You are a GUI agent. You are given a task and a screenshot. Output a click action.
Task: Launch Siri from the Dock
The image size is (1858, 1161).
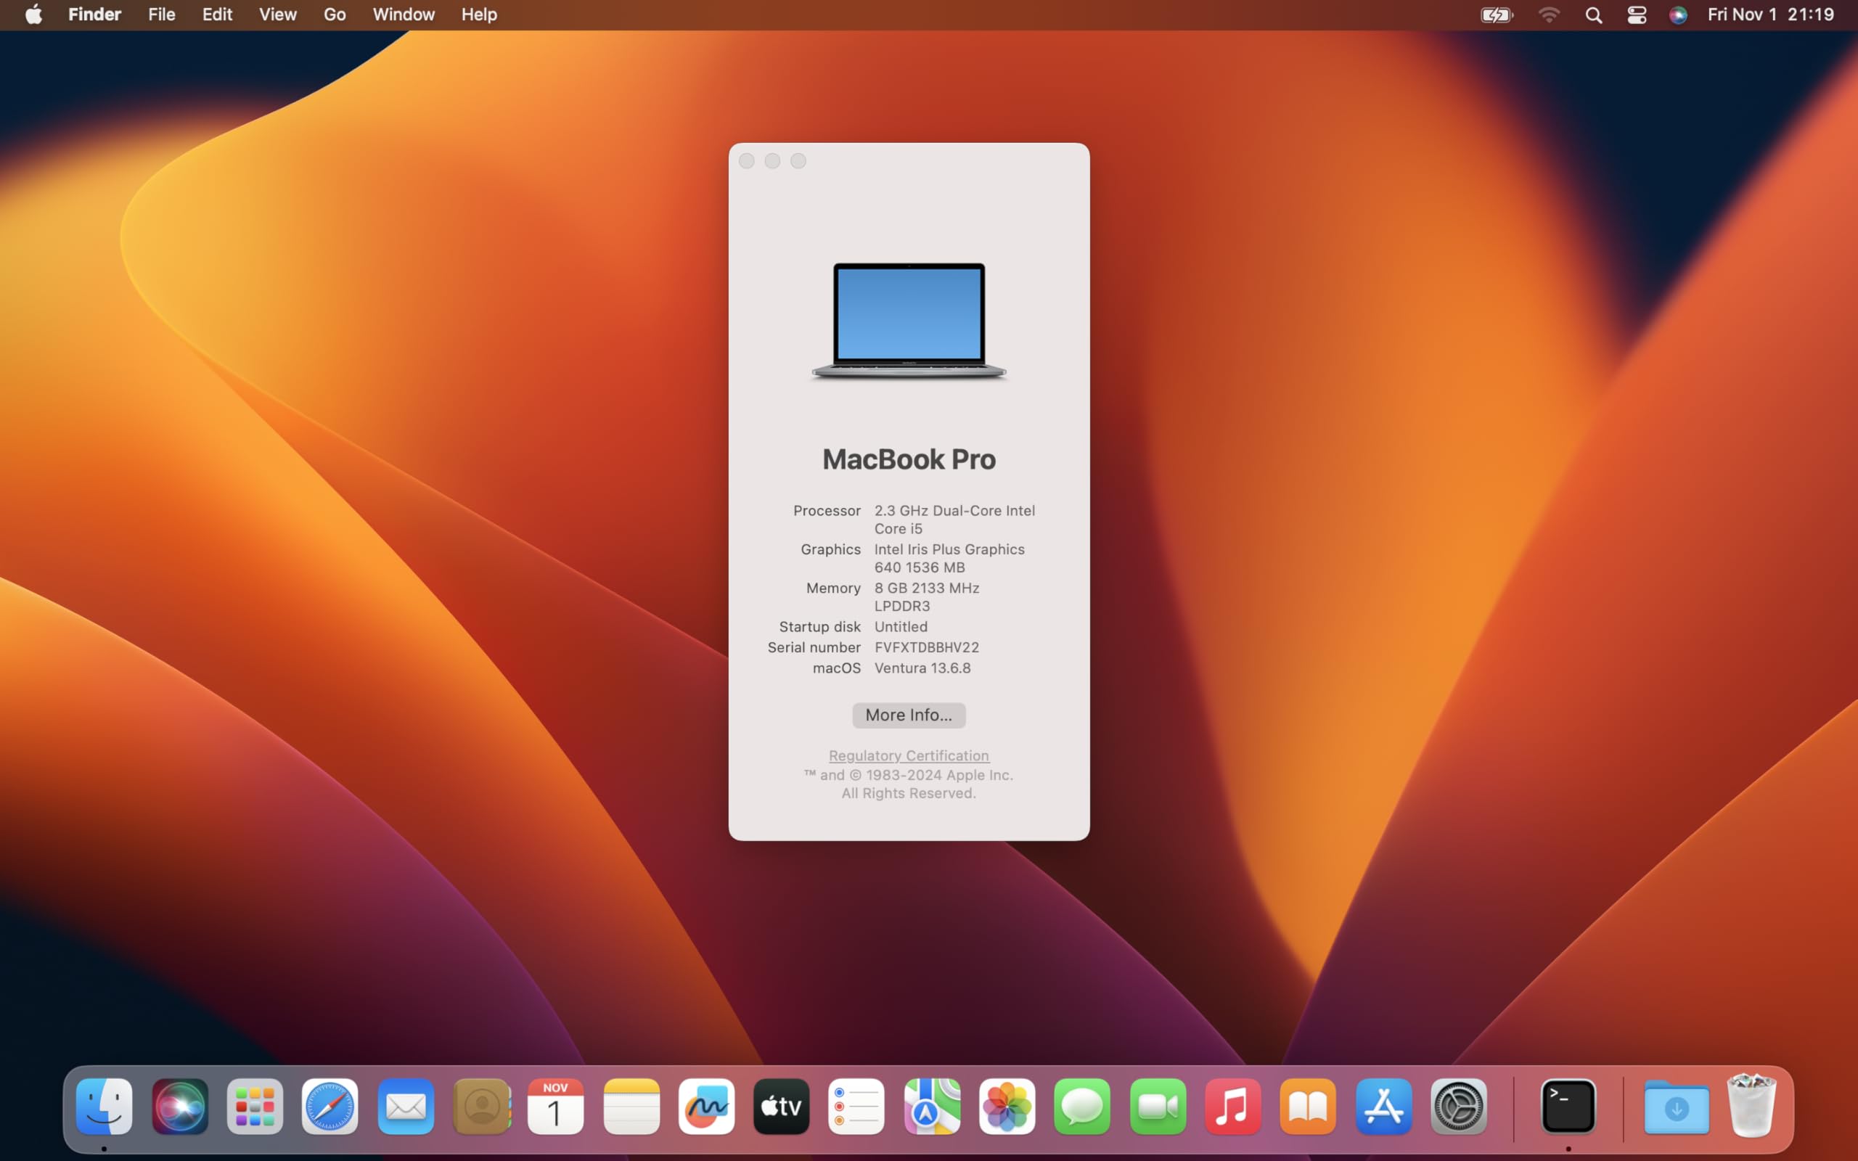click(180, 1107)
